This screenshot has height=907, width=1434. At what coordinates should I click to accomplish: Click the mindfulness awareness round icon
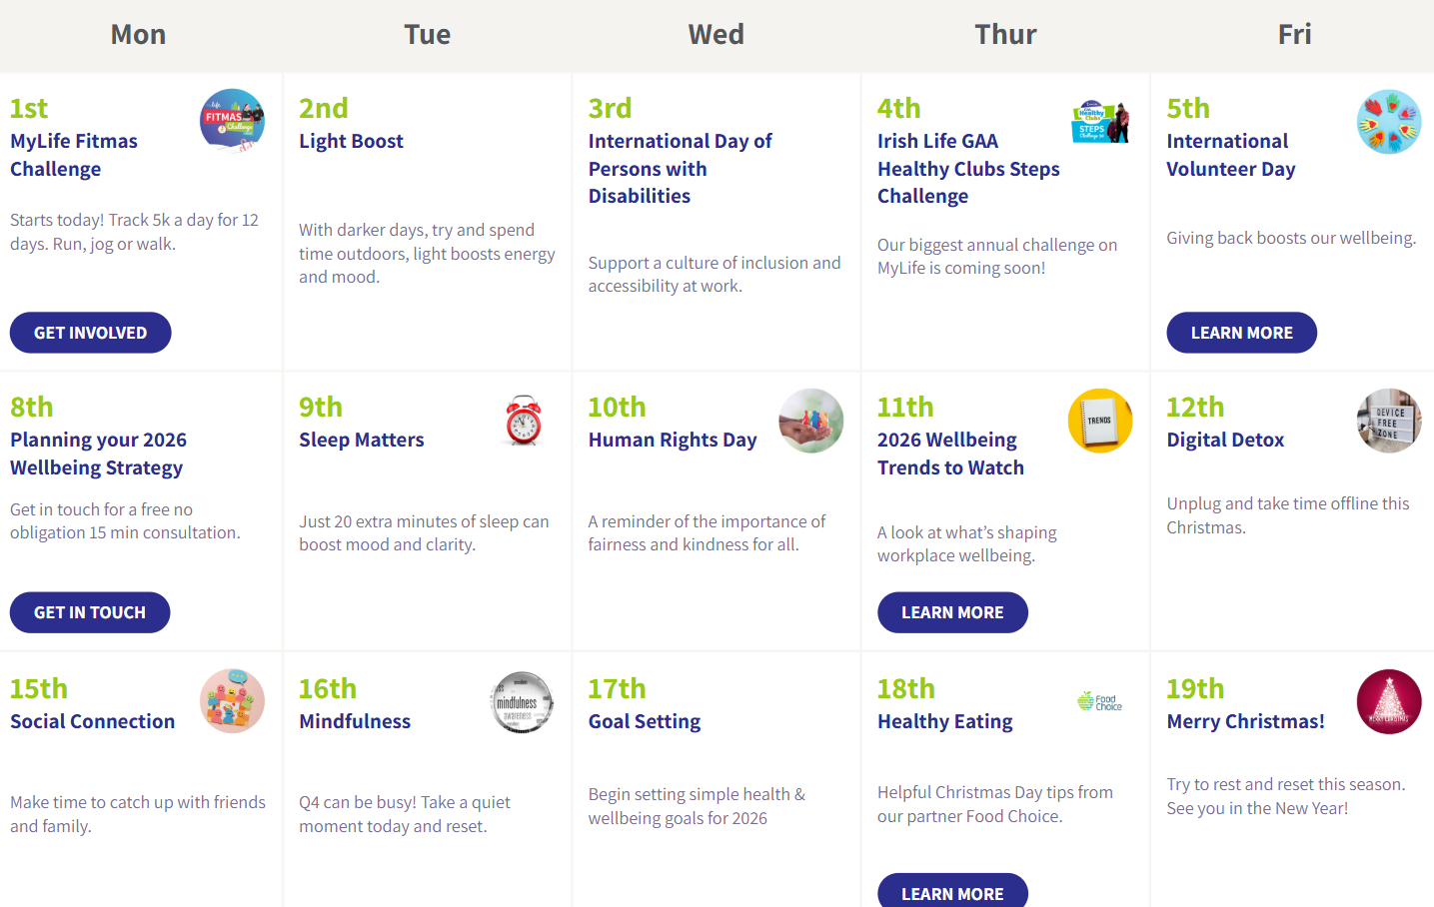[522, 702]
